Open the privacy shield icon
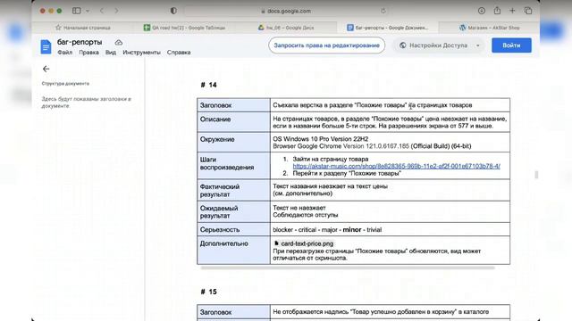572x321 pixels. [x=173, y=11]
